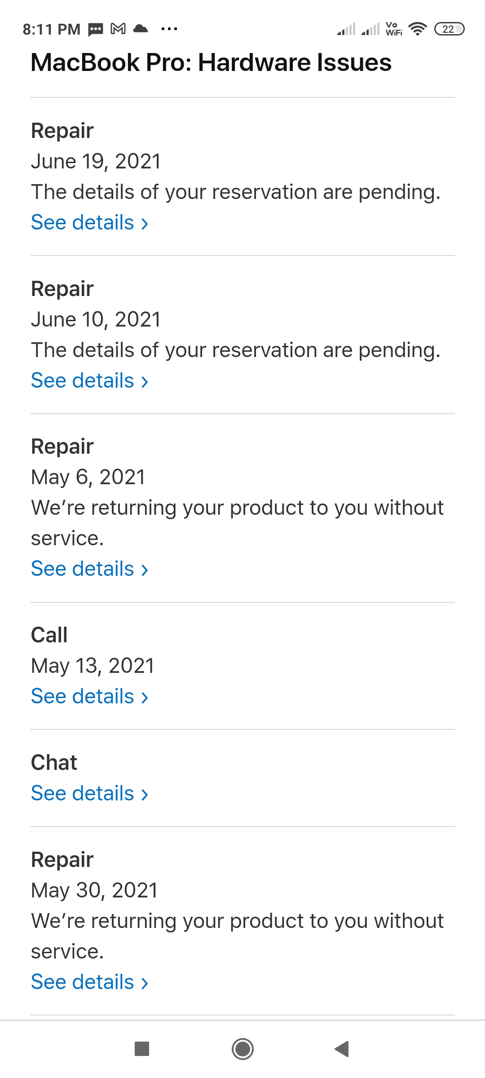Tap the cloud notification icon in status bar
This screenshot has height=1078, width=485.
tap(141, 29)
